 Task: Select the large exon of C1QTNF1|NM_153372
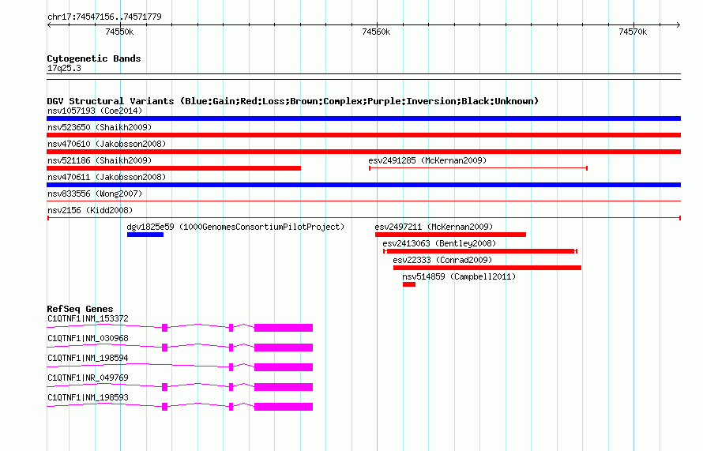click(x=284, y=328)
